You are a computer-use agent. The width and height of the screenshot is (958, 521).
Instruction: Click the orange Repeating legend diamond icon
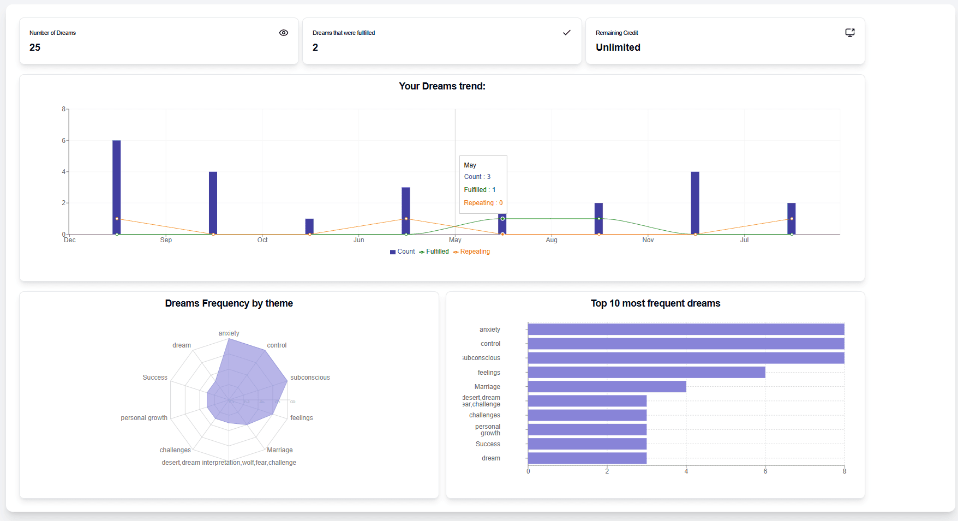(x=457, y=251)
